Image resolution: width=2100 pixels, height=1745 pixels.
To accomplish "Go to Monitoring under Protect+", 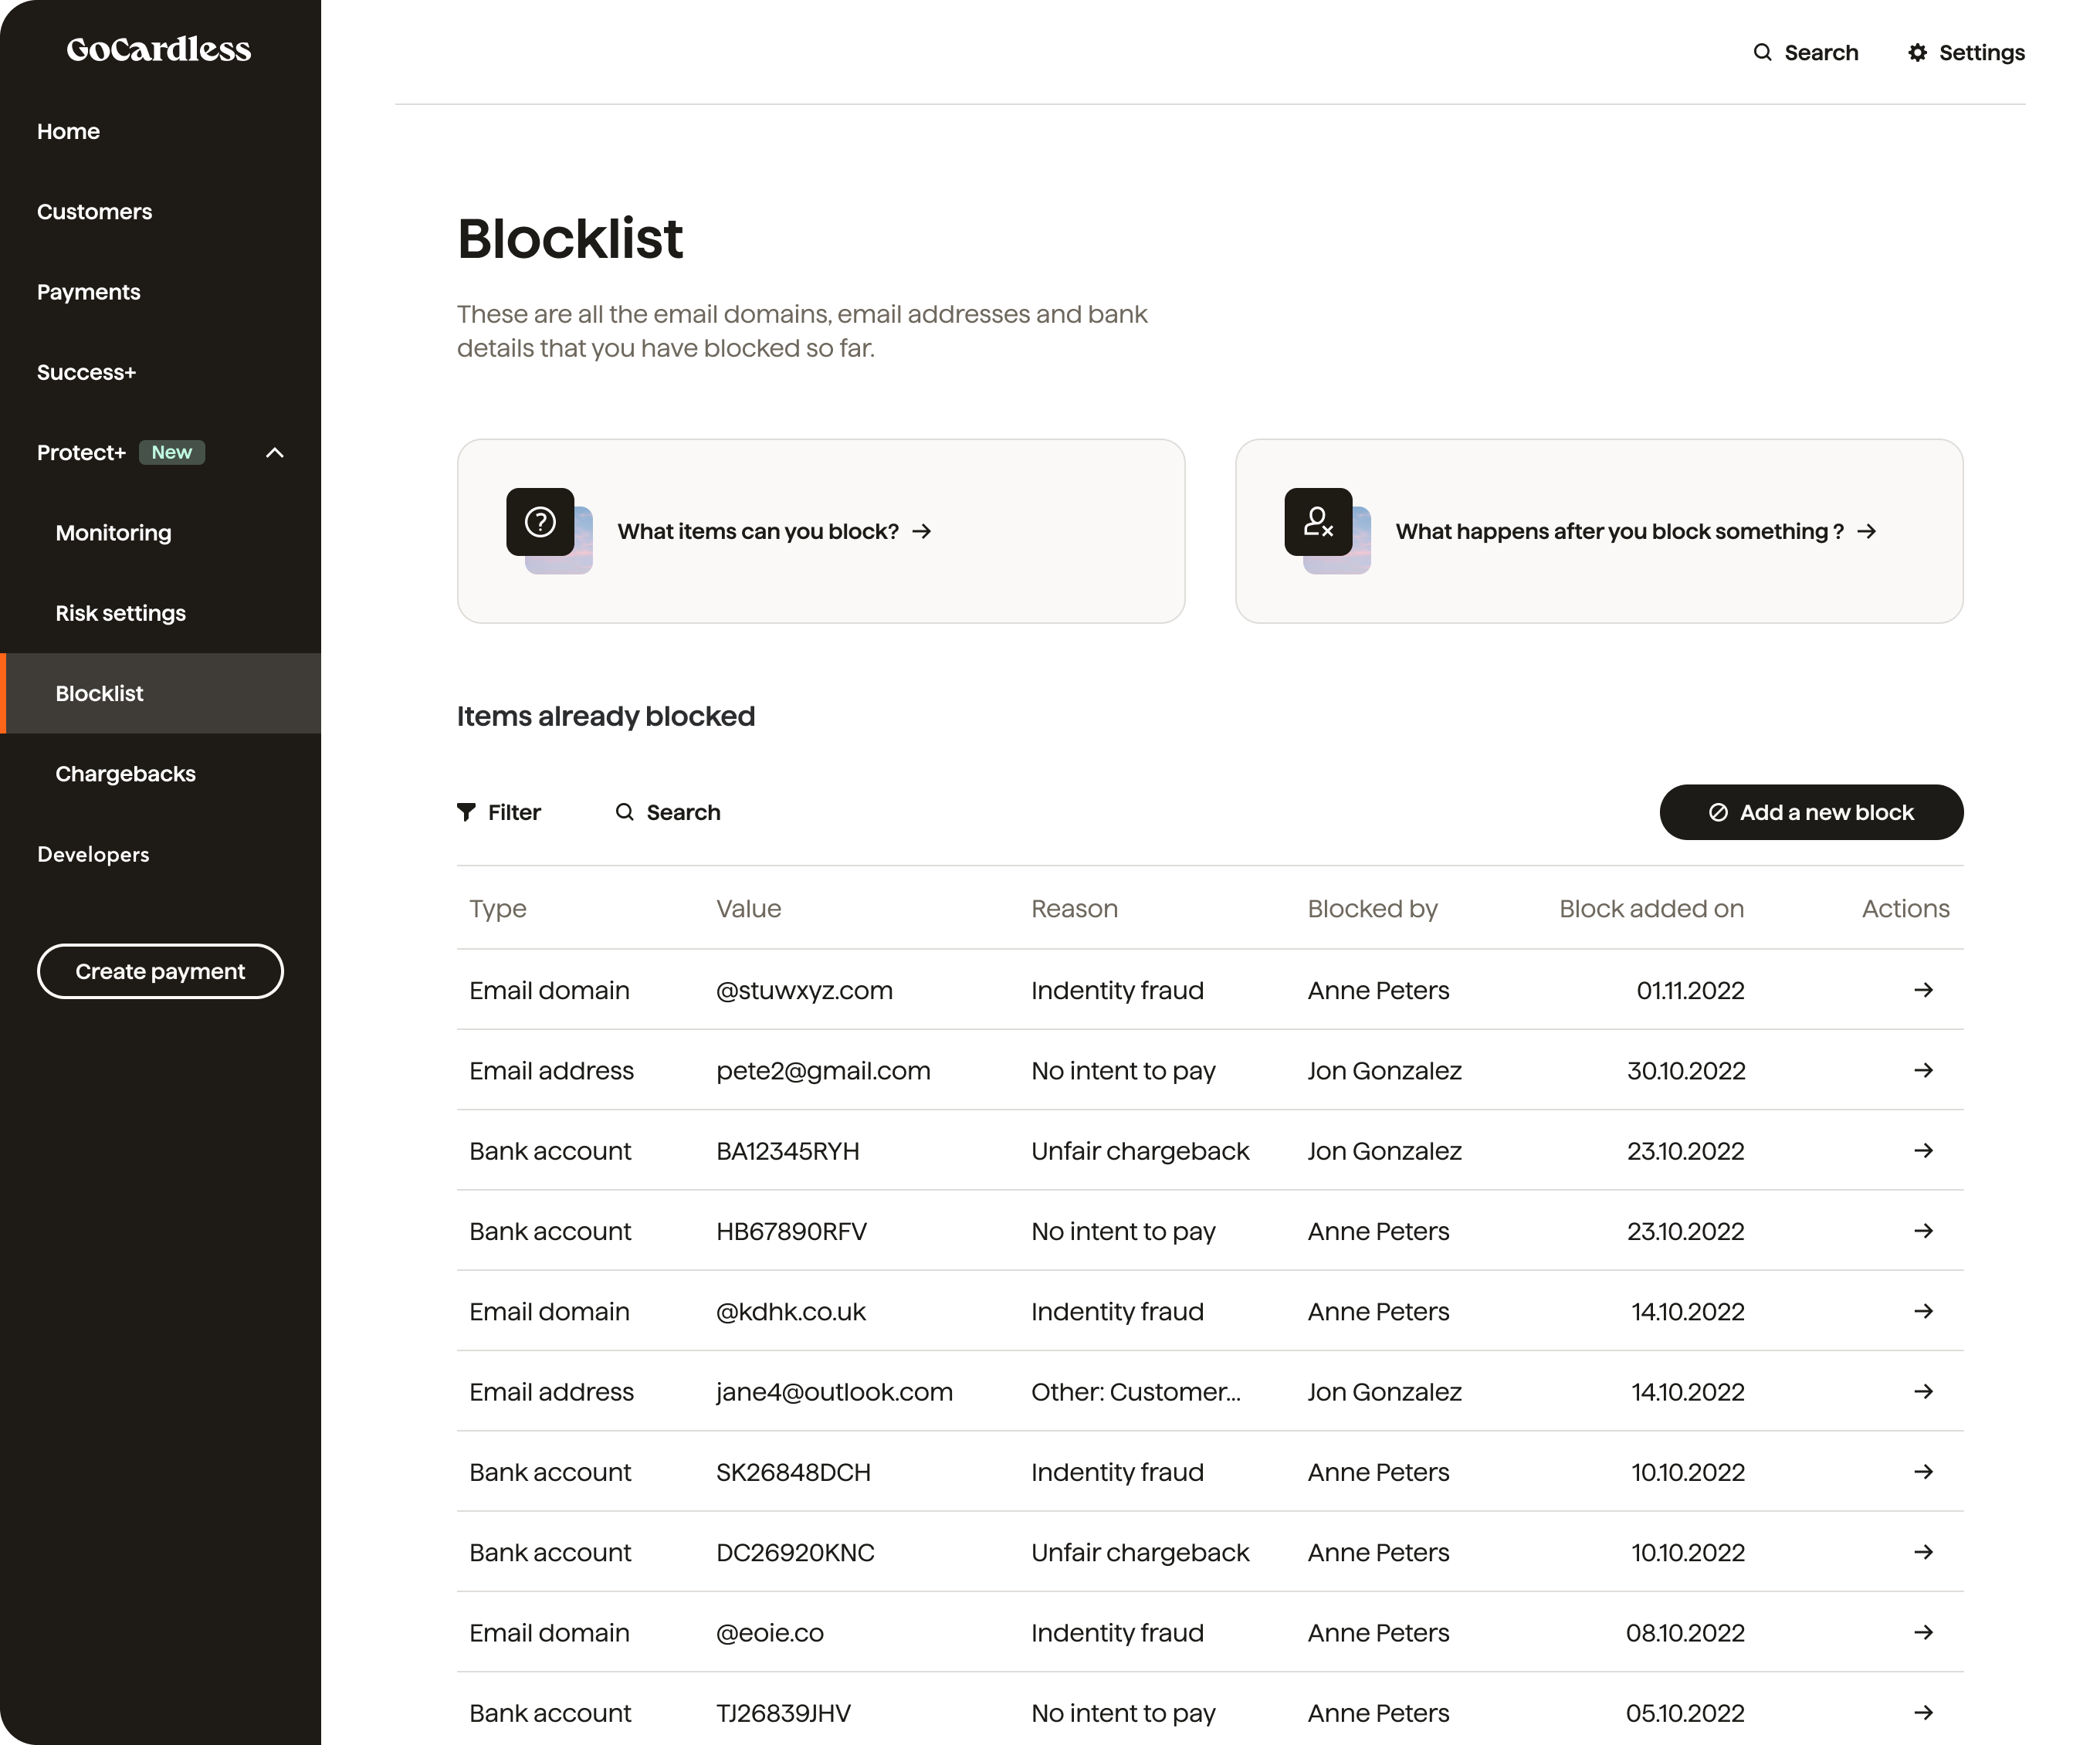I will tap(113, 532).
